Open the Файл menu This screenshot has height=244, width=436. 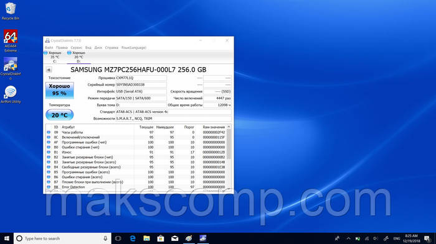point(49,48)
